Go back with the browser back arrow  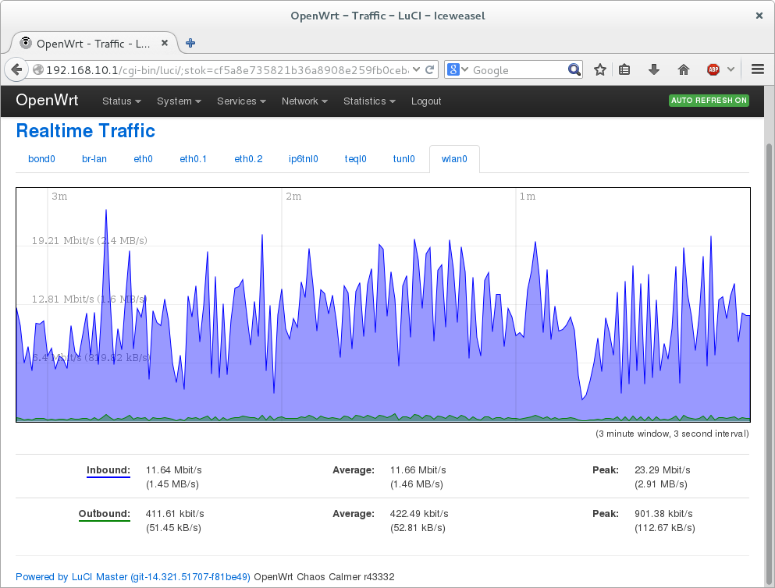[16, 69]
